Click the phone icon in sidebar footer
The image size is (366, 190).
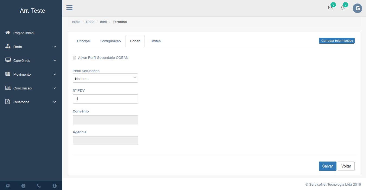pyautogui.click(x=39, y=186)
